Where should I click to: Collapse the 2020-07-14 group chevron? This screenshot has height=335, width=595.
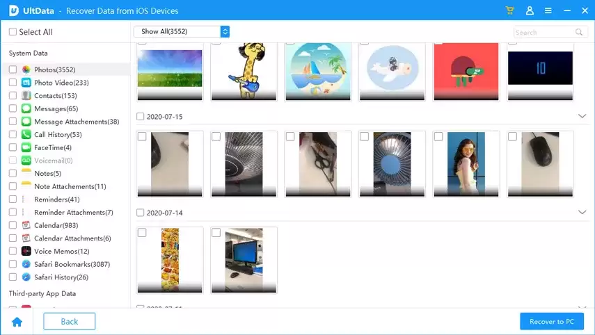[x=582, y=212]
